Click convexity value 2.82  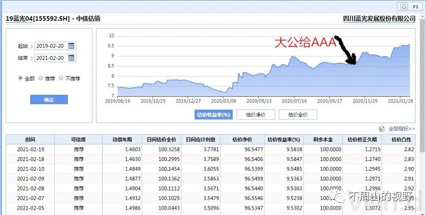coord(409,150)
